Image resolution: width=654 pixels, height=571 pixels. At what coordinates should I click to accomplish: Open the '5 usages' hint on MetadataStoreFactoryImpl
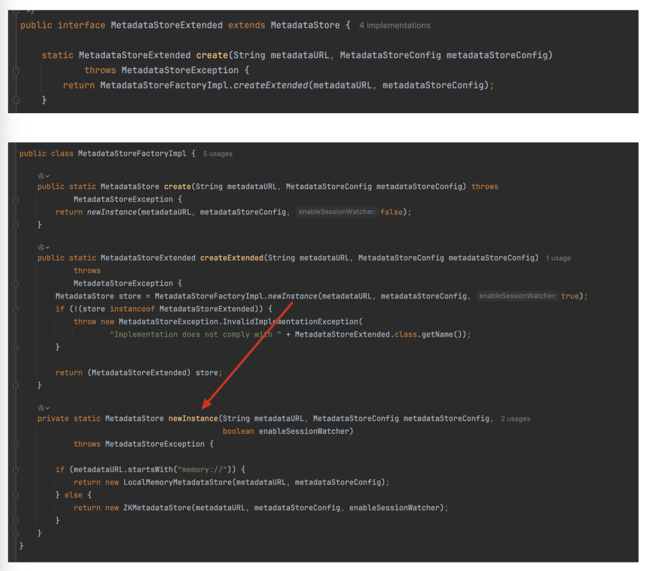[218, 153]
